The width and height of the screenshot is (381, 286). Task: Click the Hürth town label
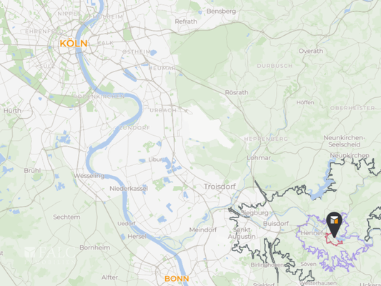(12, 111)
